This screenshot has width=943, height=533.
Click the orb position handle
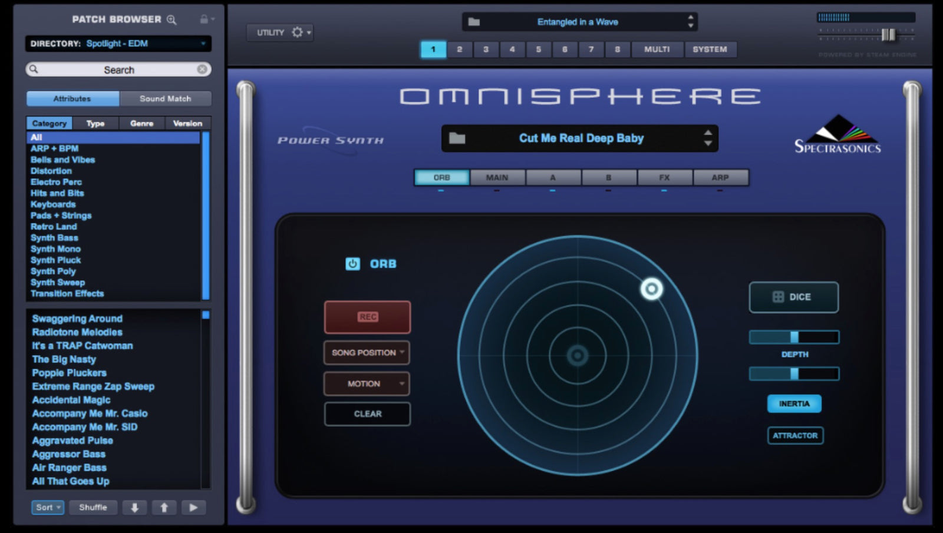pos(651,289)
